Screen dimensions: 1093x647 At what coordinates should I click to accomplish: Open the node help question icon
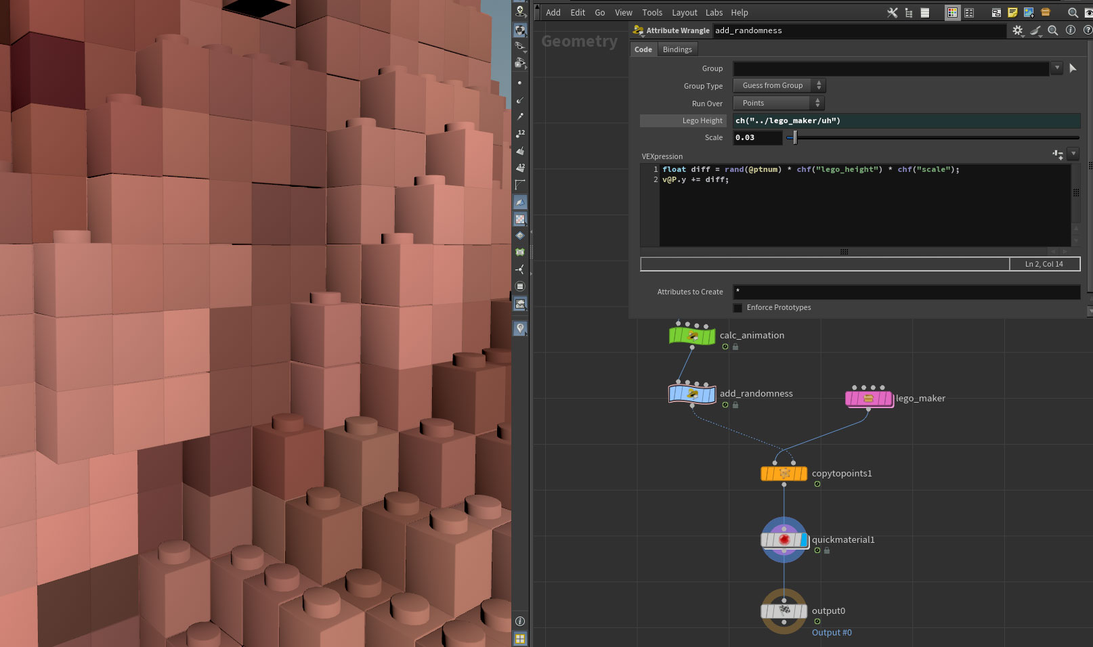(1088, 30)
